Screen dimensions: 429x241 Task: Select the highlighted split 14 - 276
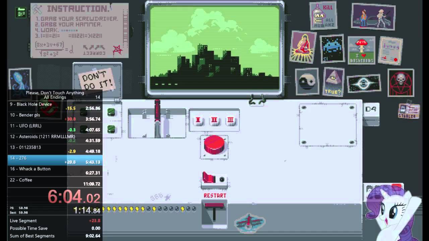tap(55, 160)
